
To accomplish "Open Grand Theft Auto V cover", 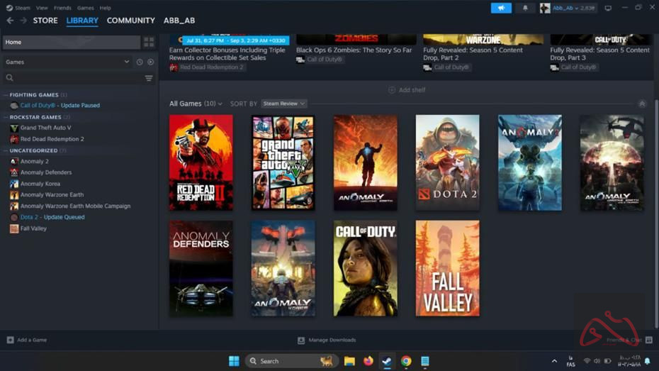I will click(283, 162).
